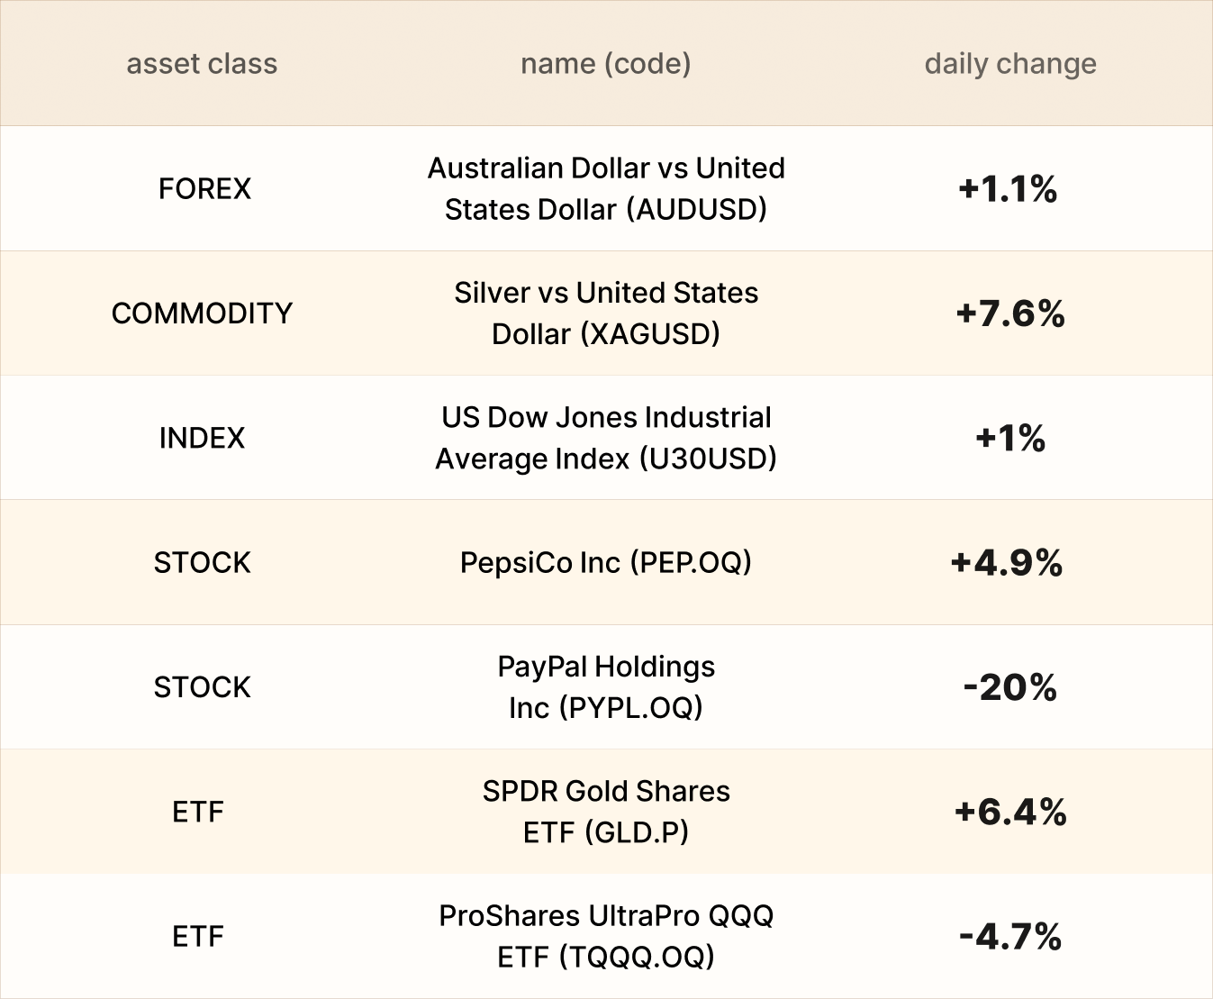Screen dimensions: 1213x999
Task: Select the INDEX asset class cell
Action: [202, 438]
